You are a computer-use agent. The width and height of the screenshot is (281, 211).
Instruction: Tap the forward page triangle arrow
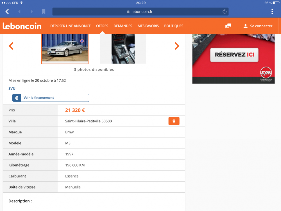tap(32, 12)
